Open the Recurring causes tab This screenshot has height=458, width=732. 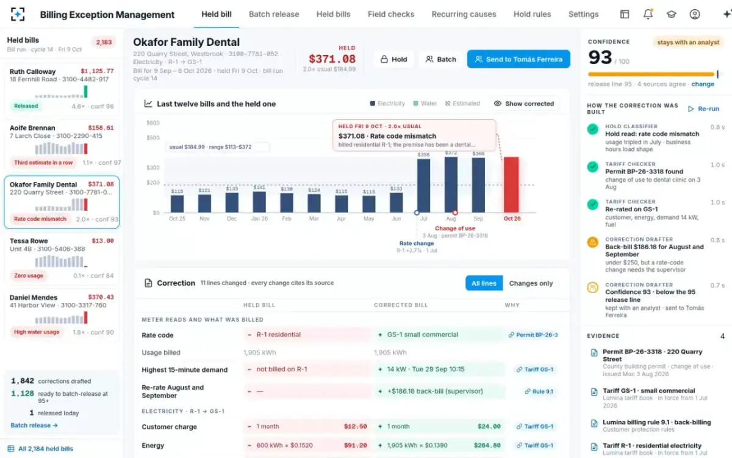(464, 14)
